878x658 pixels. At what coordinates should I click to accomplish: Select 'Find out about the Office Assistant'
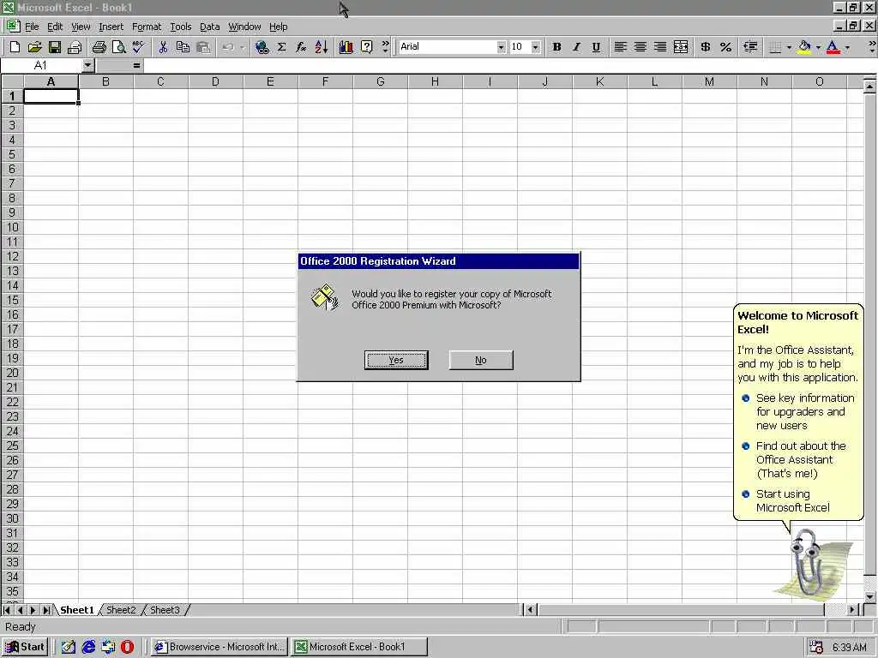(801, 460)
